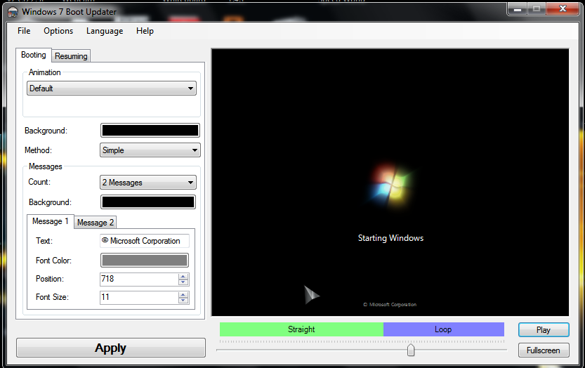This screenshot has width=585, height=368.
Task: Click the Font Size value field 11
Action: pyautogui.click(x=139, y=297)
